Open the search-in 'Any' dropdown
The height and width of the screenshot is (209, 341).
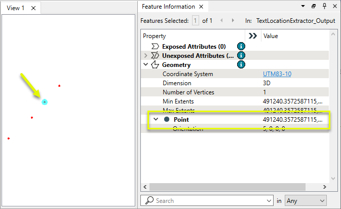pos(306,200)
